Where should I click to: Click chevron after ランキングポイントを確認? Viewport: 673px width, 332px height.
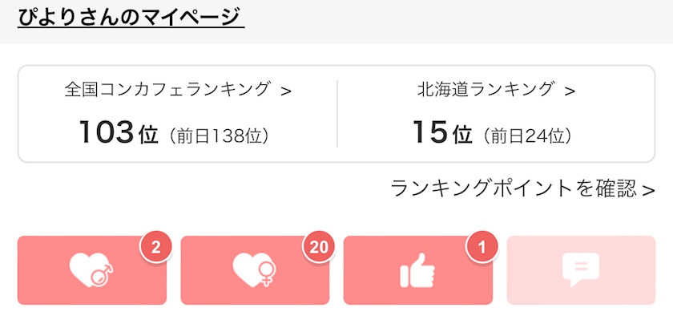[648, 190]
